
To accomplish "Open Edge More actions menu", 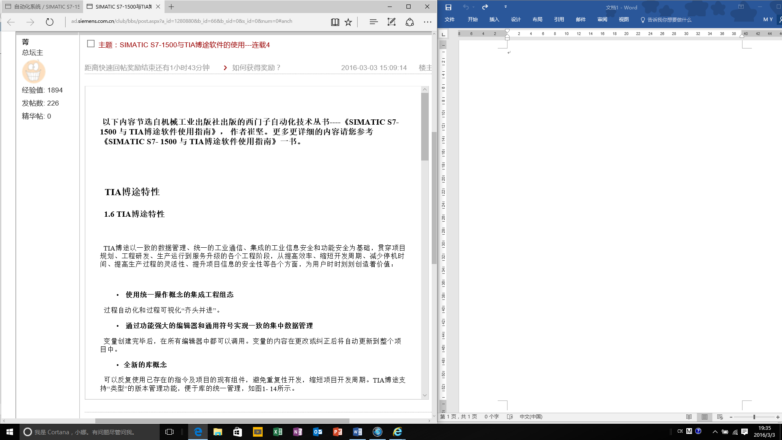I will [427, 22].
